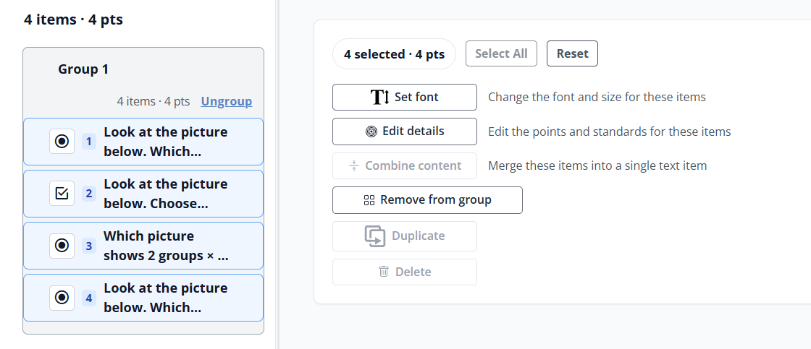This screenshot has width=811, height=349.
Task: Click the radio type icon on item 4
Action: click(62, 298)
